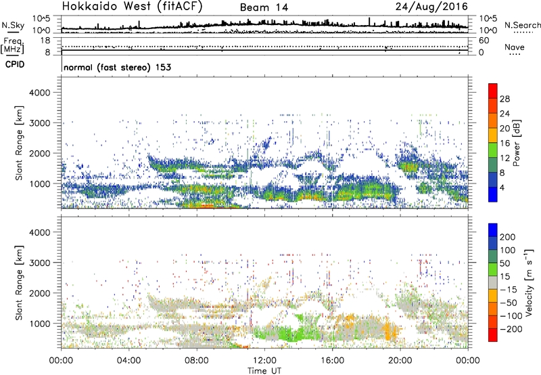Click the date '24/Aug/2016'
This screenshot has height=375, width=541.
pos(431,7)
